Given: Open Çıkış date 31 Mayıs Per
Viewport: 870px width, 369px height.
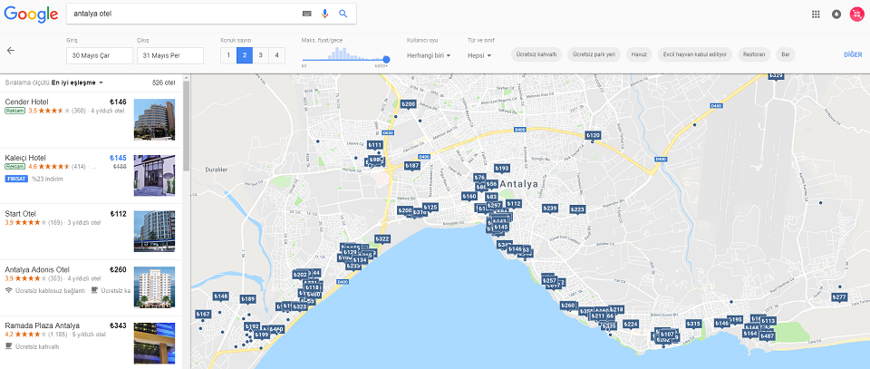Looking at the screenshot, I should [170, 55].
